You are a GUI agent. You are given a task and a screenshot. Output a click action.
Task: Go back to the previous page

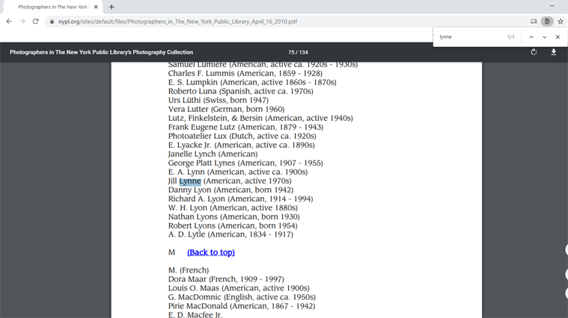coord(9,22)
